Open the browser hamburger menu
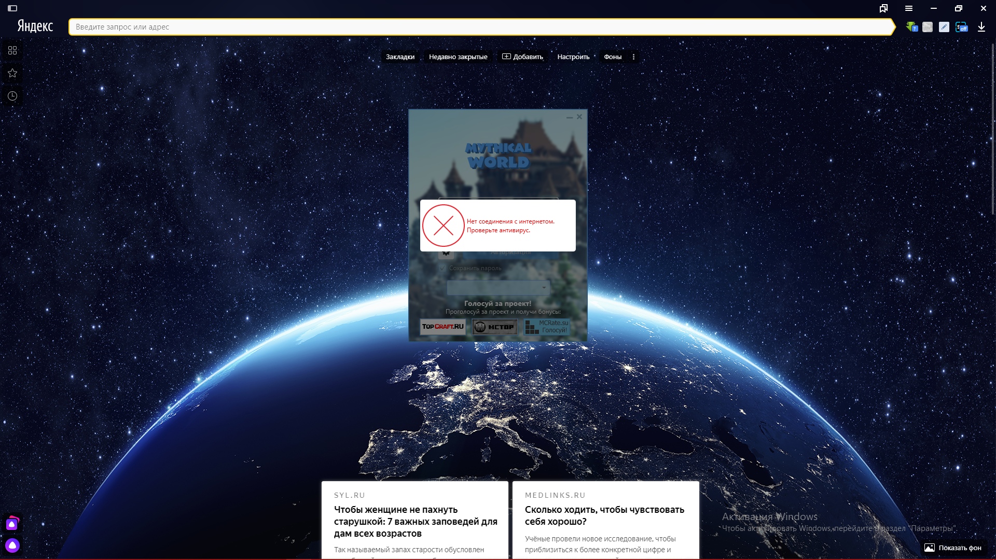 click(909, 8)
